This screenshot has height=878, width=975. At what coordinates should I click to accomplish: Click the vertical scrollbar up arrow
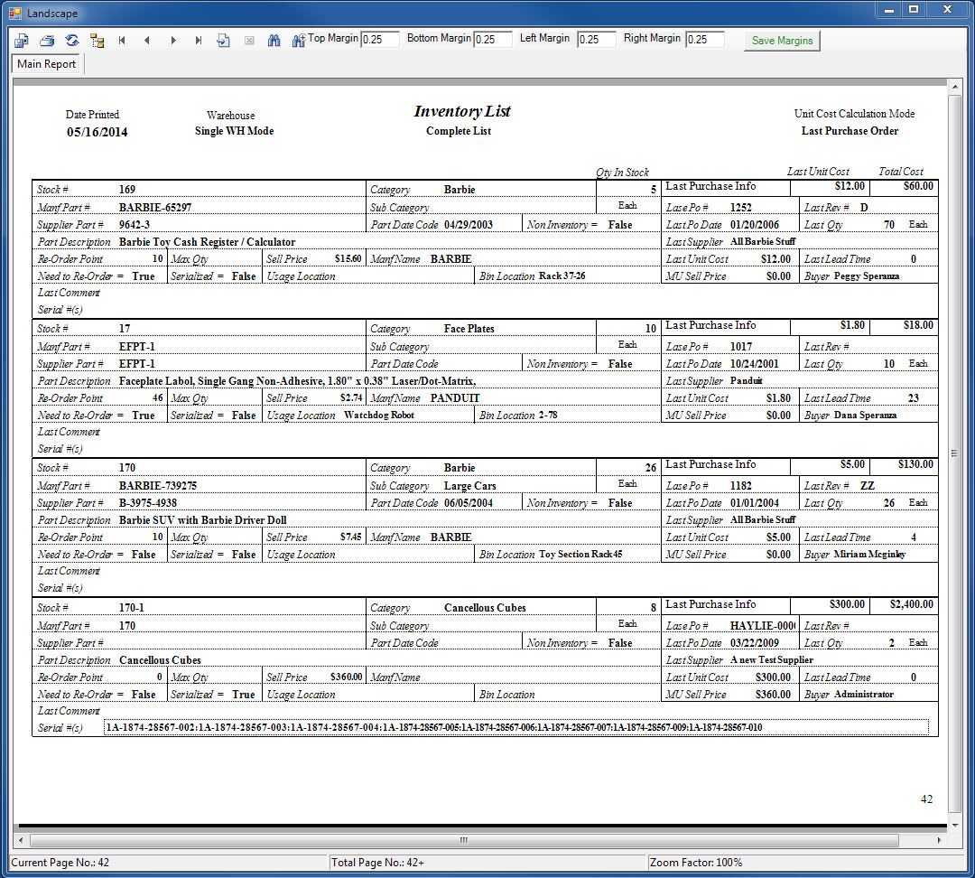click(955, 87)
